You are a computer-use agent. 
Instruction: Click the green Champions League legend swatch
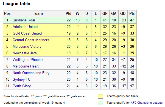tap(100, 103)
